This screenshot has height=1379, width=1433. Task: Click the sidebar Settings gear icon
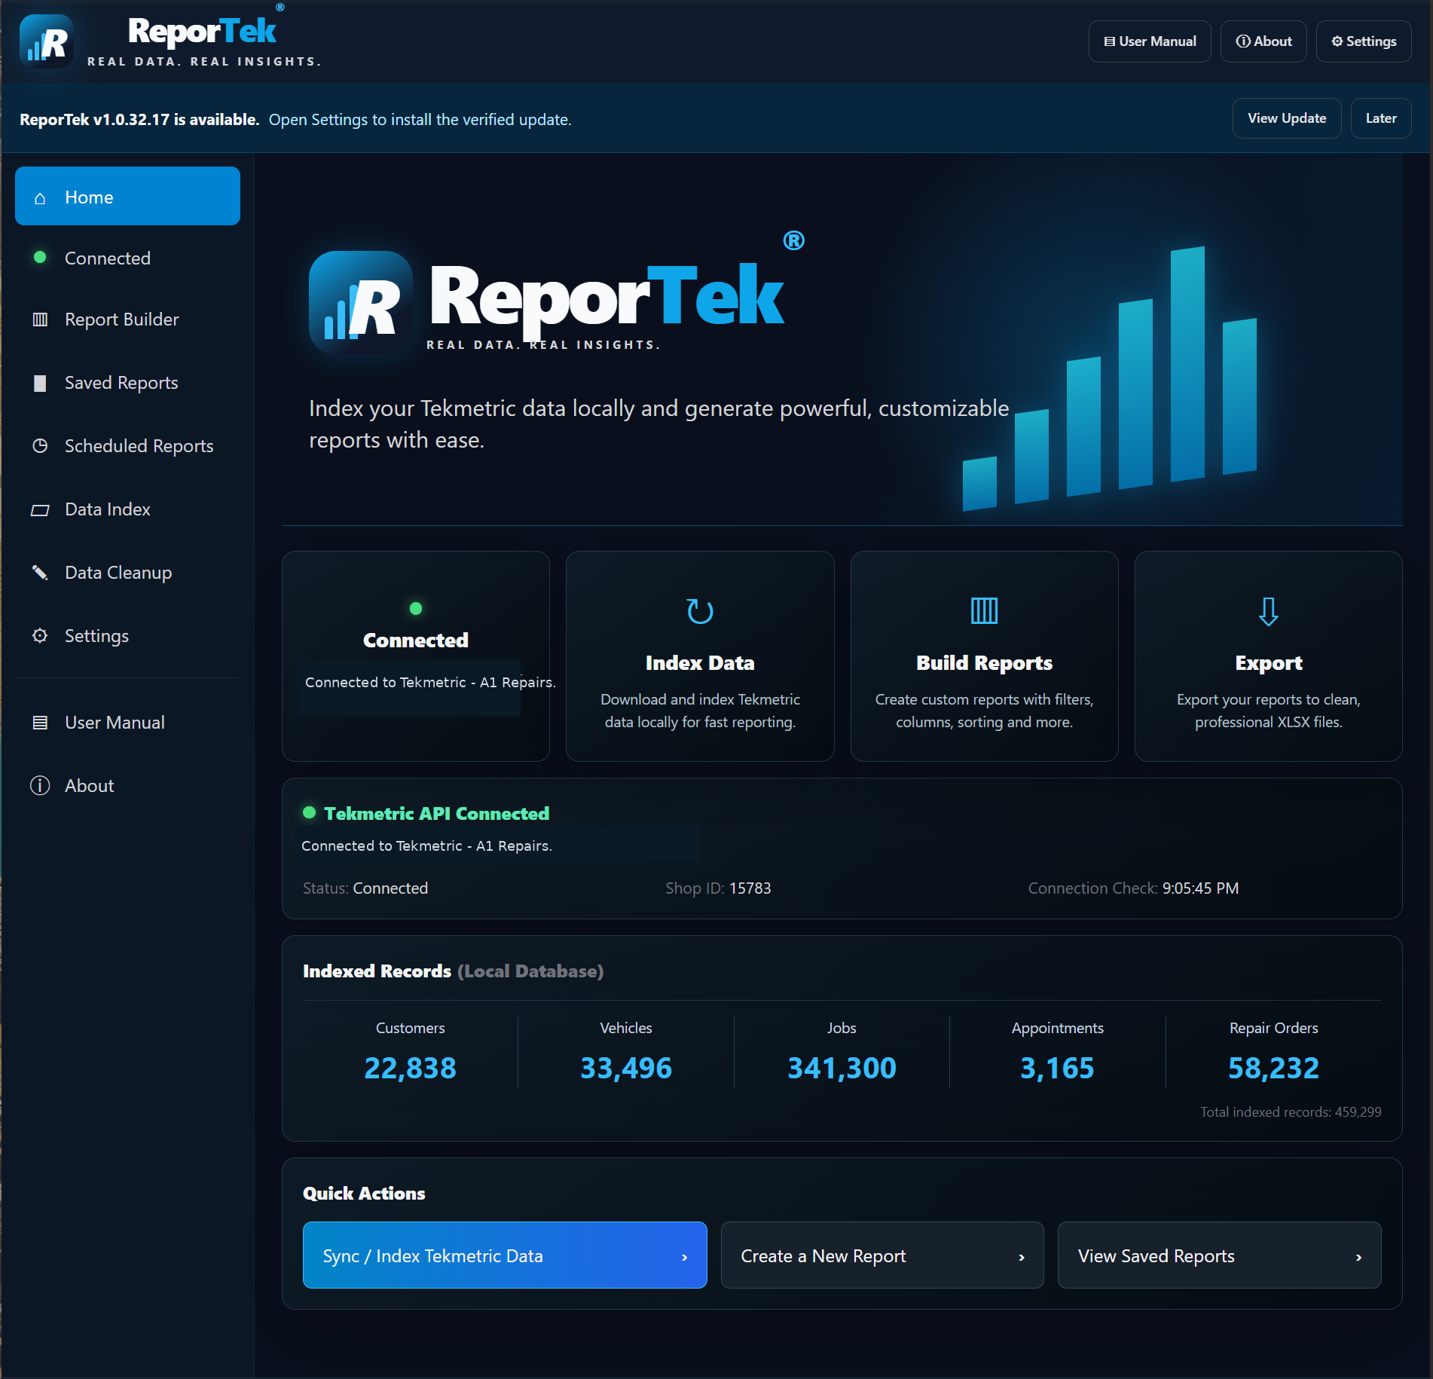coord(40,636)
